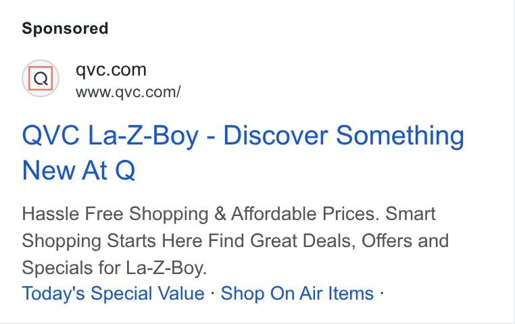
Task: Click the QVC "Q" favicon logo
Action: (x=41, y=78)
